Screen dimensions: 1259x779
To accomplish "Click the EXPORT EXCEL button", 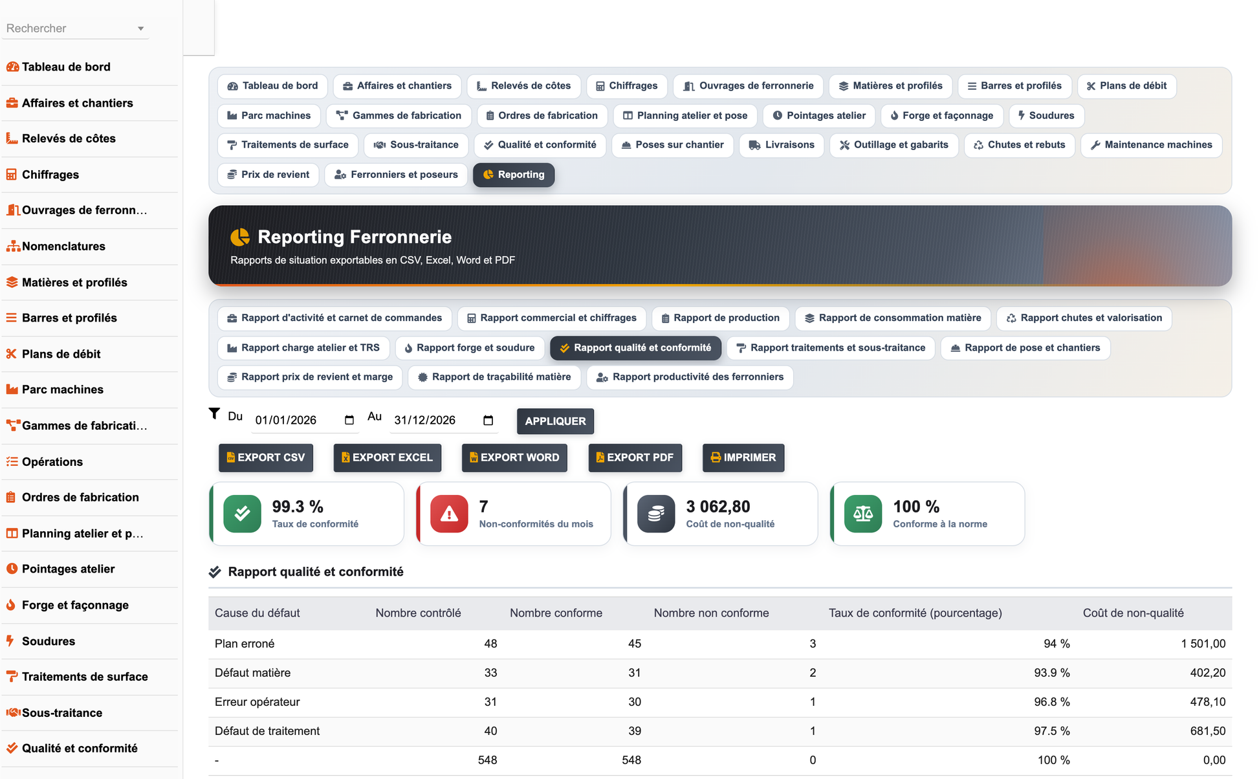I will pyautogui.click(x=388, y=457).
